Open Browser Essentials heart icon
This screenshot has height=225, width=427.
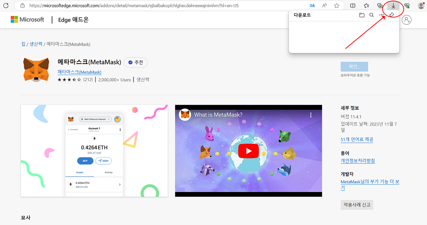click(x=407, y=6)
